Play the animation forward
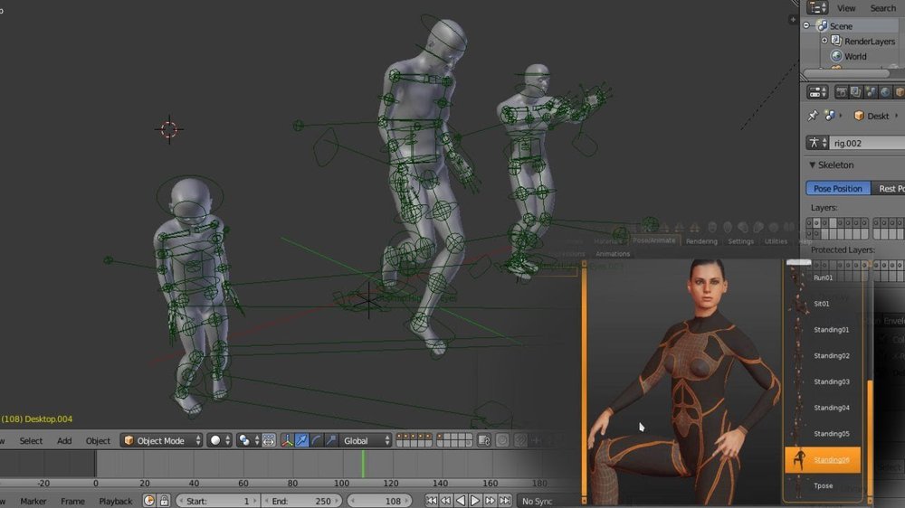 click(474, 501)
